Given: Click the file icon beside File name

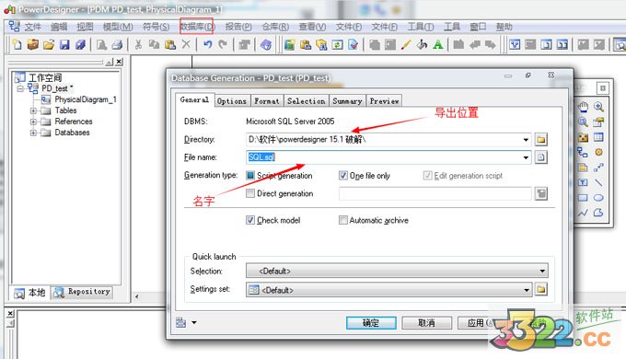Looking at the screenshot, I should [x=540, y=156].
